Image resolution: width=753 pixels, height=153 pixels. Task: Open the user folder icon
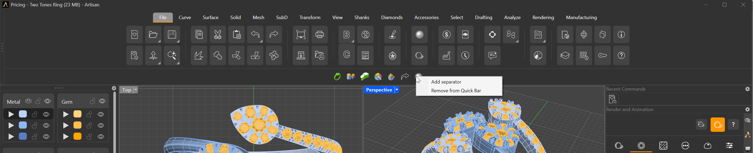tap(319, 55)
